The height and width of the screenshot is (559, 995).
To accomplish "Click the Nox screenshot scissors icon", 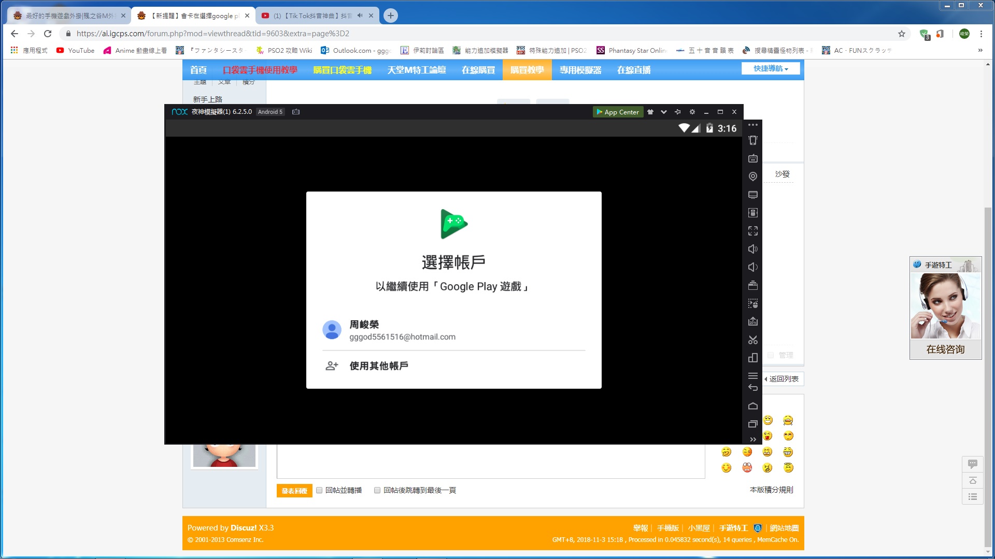I will coord(753,340).
